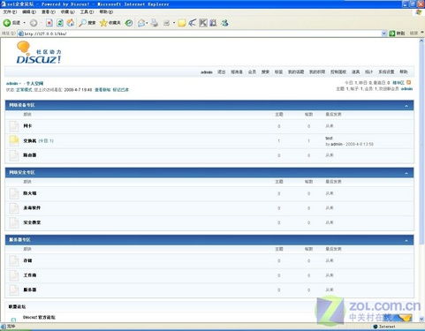
Task: Open the first menu in the menu bar
Action: point(10,12)
